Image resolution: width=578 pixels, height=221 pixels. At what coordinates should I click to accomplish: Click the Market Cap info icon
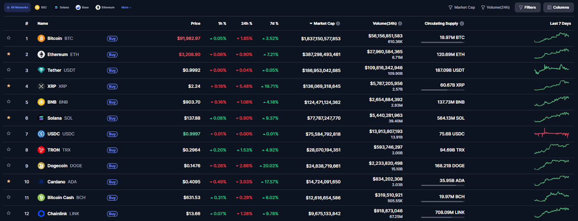point(338,23)
